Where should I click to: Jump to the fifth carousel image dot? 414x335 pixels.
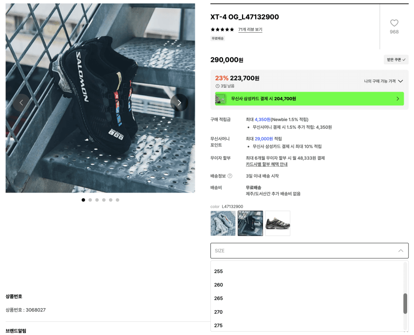111,200
